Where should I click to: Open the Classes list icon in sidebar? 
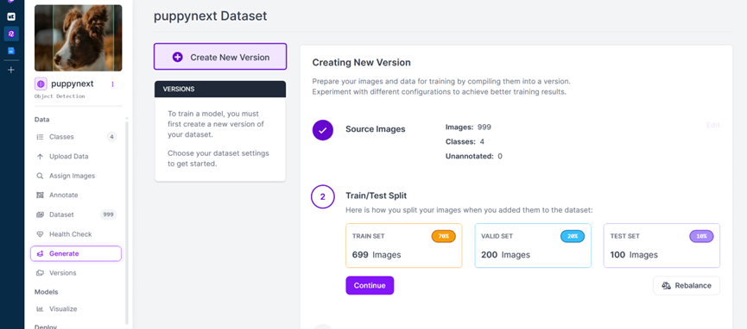coord(40,137)
